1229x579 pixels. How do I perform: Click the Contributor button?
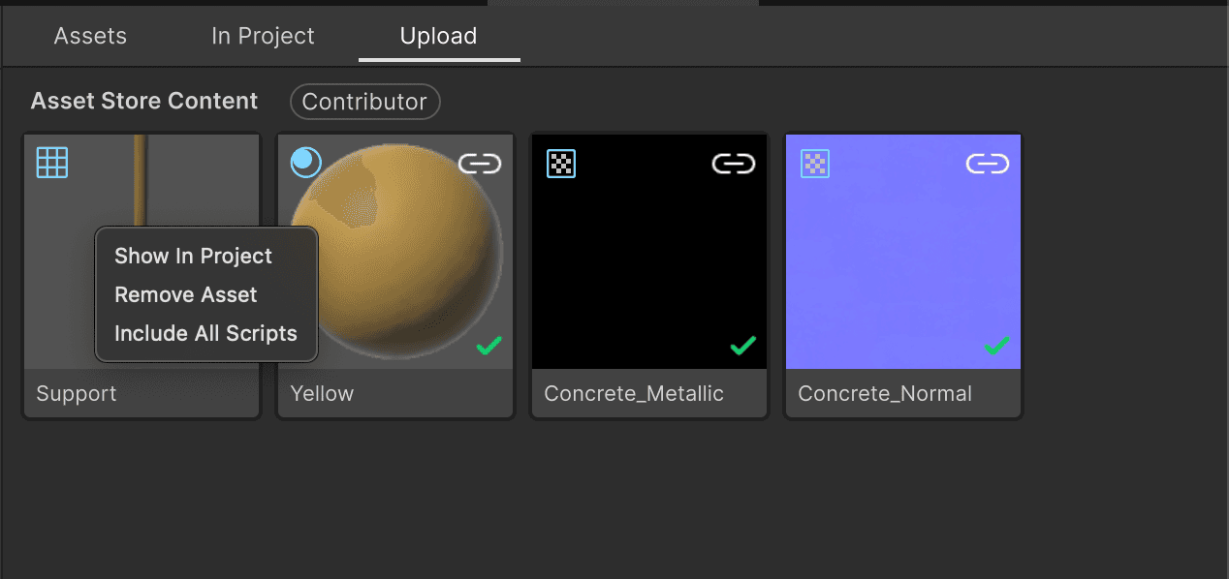pos(364,102)
